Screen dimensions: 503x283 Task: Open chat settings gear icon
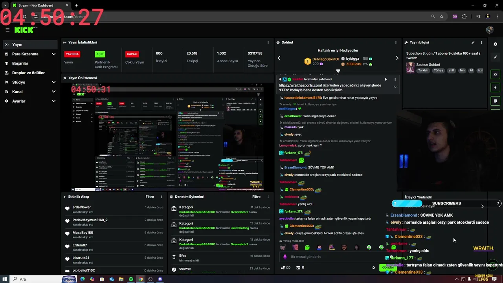(x=374, y=268)
